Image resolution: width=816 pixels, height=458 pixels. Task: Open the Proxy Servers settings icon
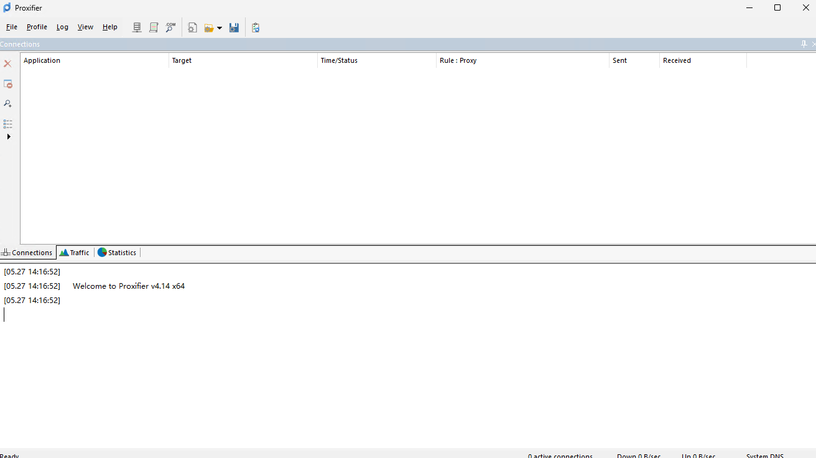137,27
